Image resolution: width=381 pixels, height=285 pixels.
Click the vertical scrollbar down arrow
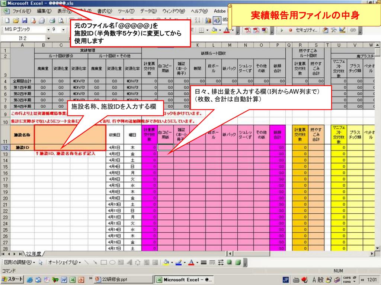point(377,248)
